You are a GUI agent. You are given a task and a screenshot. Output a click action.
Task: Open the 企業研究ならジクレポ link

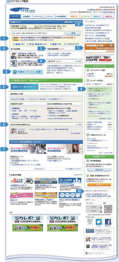click(x=18, y=185)
